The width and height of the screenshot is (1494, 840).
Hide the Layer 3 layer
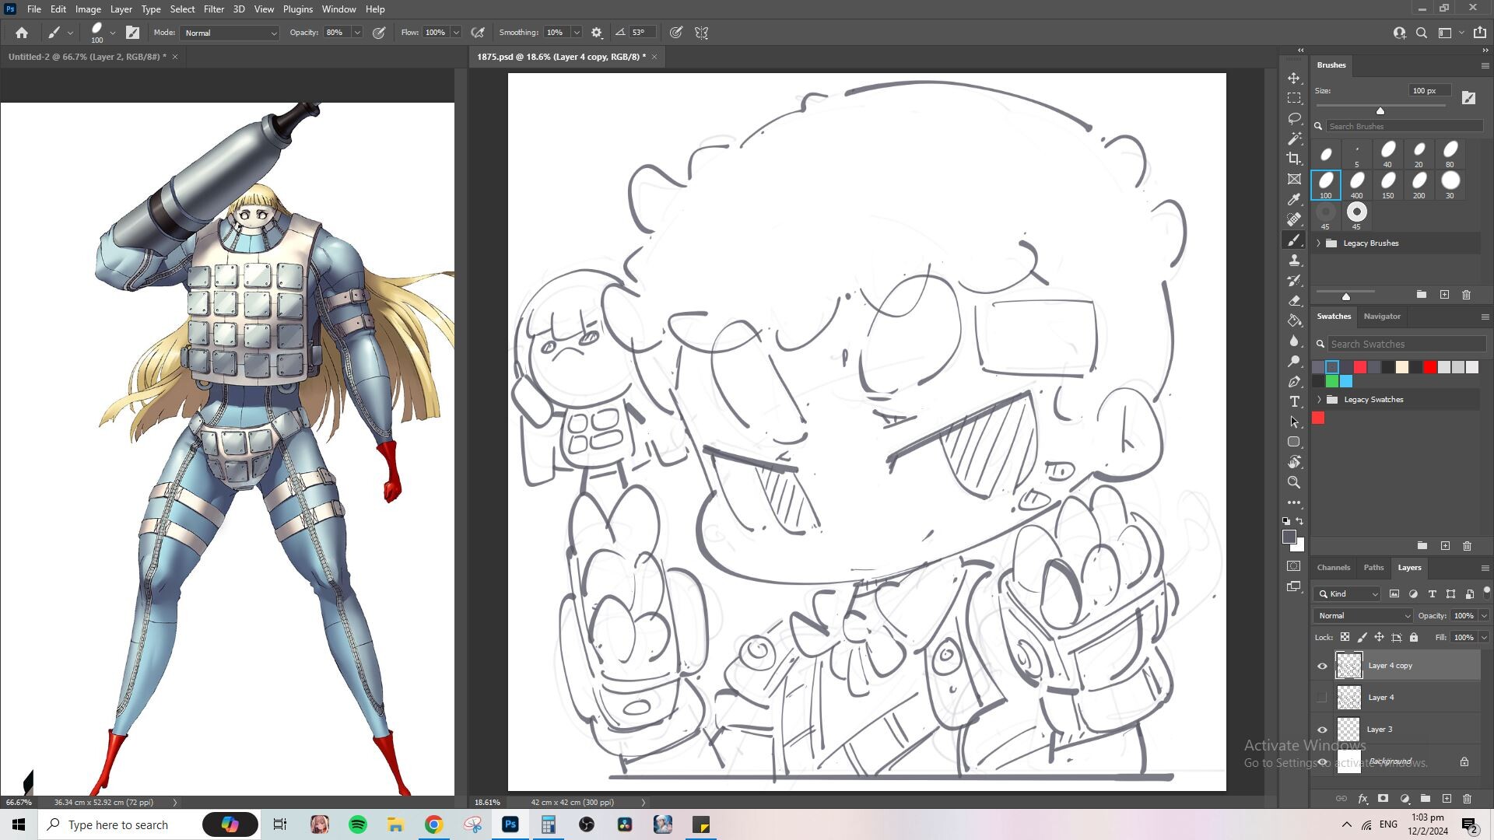[1322, 730]
